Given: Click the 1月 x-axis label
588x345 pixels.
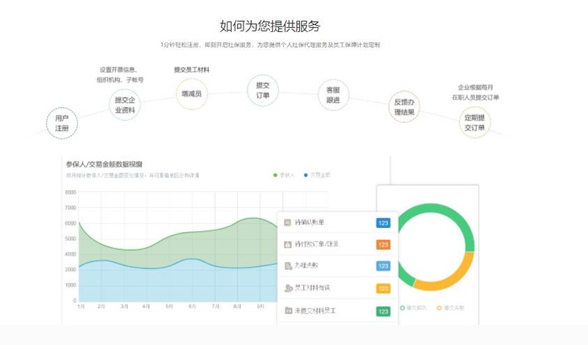Looking at the screenshot, I should coord(81,307).
